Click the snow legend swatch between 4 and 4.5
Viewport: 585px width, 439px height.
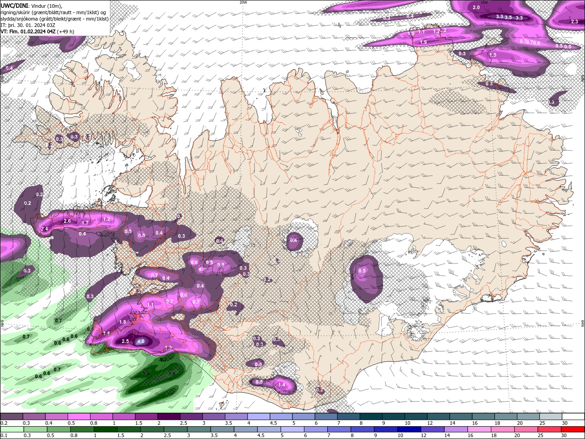(x=259, y=417)
